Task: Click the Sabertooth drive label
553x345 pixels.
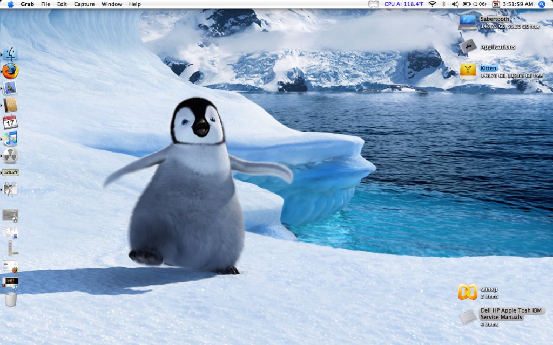Action: (495, 19)
